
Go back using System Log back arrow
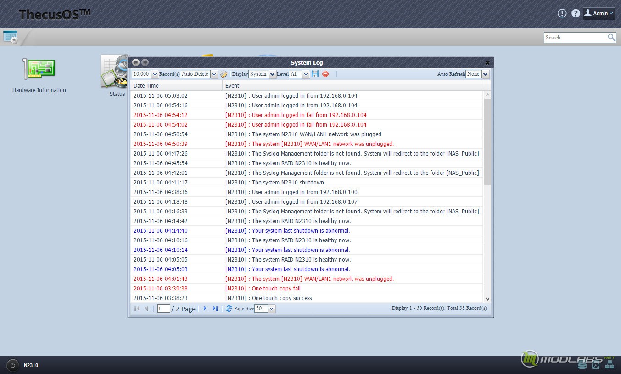tap(136, 62)
